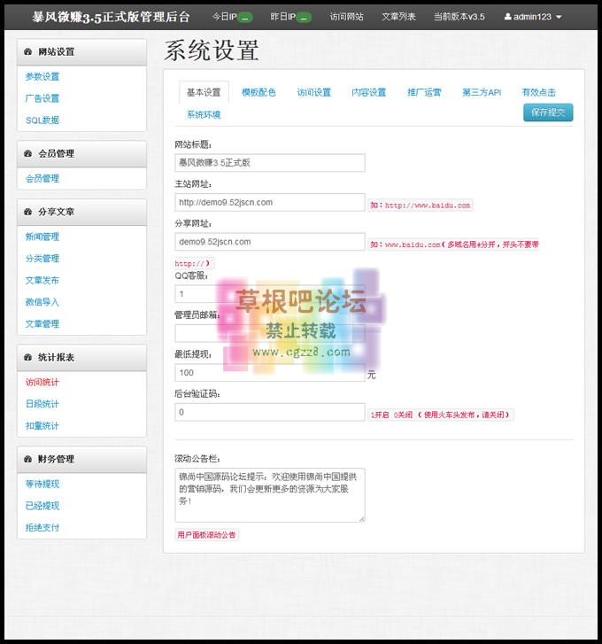
Task: Click the green 今日IP count badge
Action: point(245,18)
